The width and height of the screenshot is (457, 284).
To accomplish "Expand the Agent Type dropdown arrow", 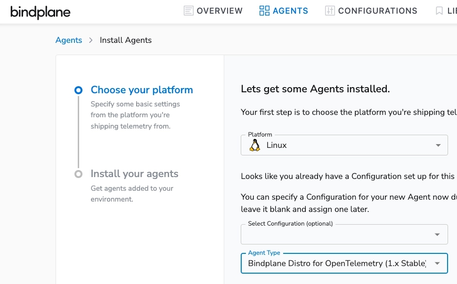I will pyautogui.click(x=438, y=263).
